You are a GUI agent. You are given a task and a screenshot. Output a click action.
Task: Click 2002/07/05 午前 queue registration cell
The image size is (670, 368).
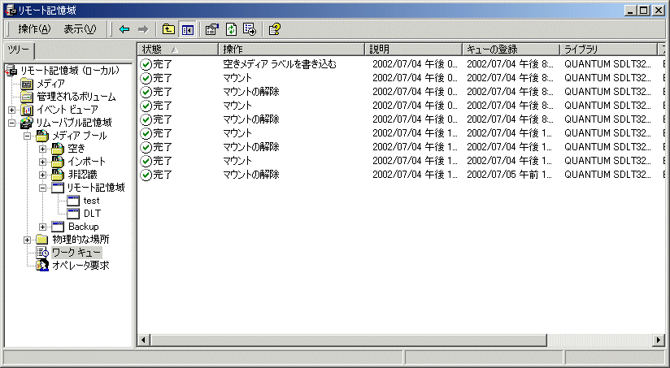(x=509, y=175)
